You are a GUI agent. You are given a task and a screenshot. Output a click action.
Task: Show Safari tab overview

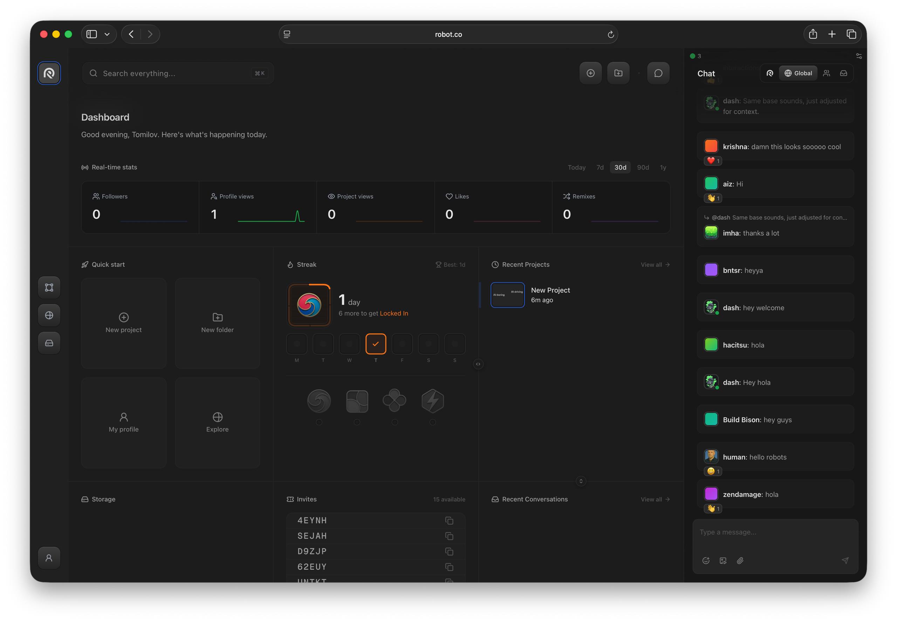[x=851, y=34]
